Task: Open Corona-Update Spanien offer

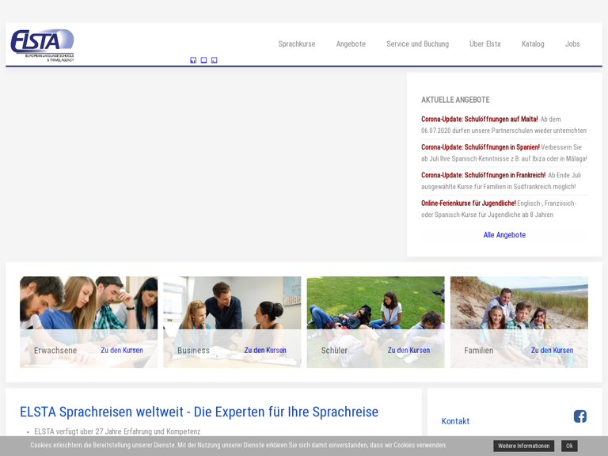Action: pos(480,147)
